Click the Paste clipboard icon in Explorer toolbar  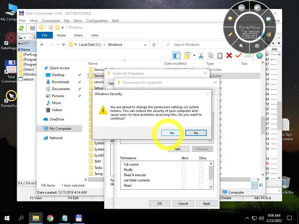pyautogui.click(x=220, y=55)
